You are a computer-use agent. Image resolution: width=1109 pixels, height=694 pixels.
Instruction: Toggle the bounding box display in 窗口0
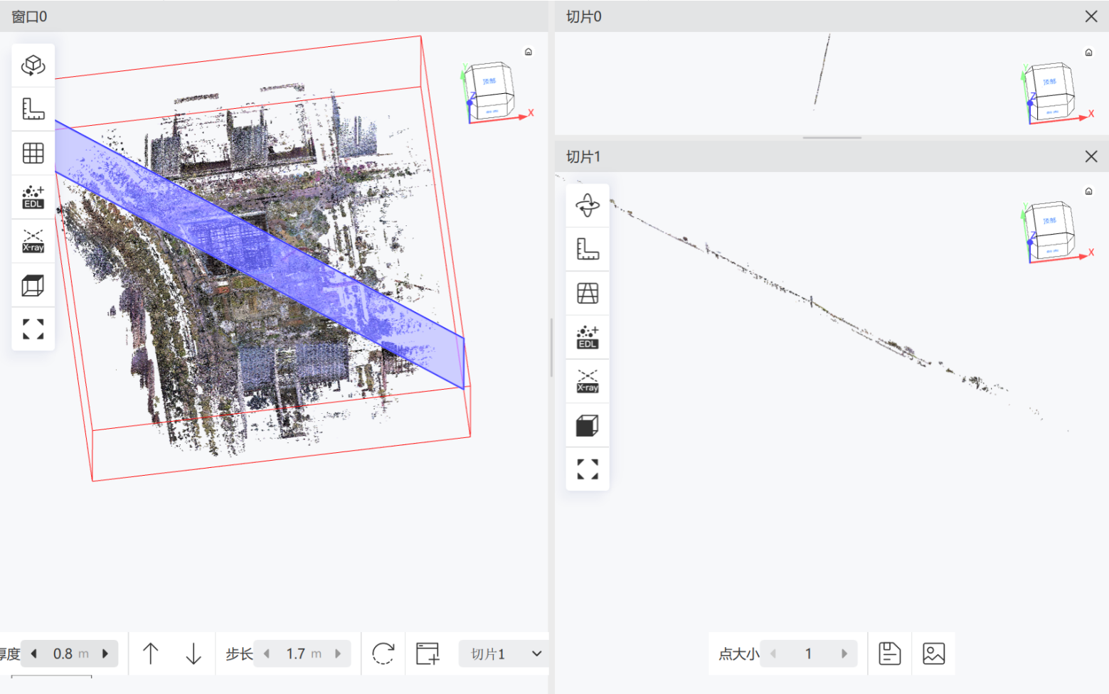tap(33, 285)
